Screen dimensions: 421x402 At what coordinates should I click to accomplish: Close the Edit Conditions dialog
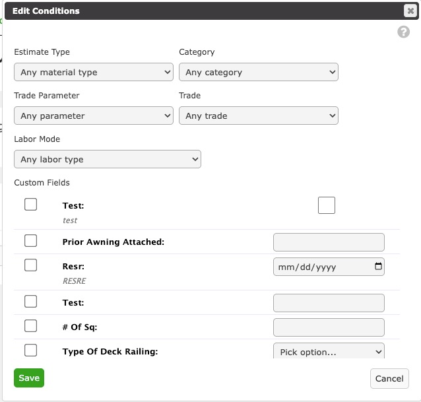(x=410, y=11)
